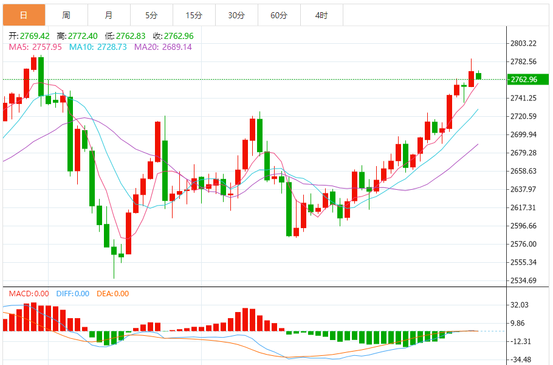This screenshot has height=365, width=553.
Task: Click the -12.31 MACD axis label
Action: click(x=521, y=341)
